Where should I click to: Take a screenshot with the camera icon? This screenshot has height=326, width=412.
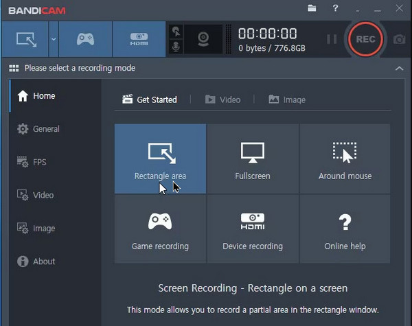click(x=399, y=39)
